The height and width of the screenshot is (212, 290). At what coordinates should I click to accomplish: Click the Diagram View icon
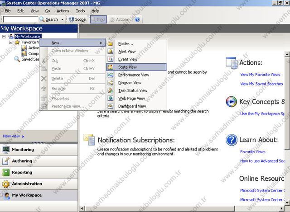point(111,83)
